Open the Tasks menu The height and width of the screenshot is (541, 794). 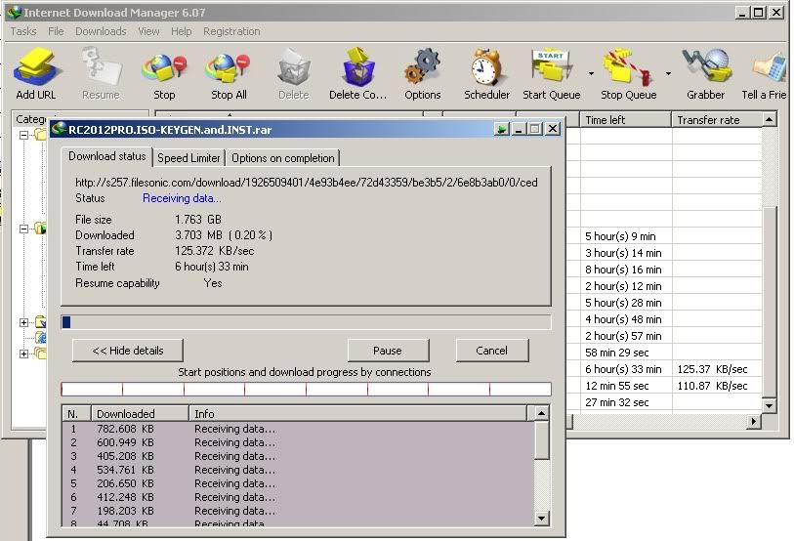23,31
